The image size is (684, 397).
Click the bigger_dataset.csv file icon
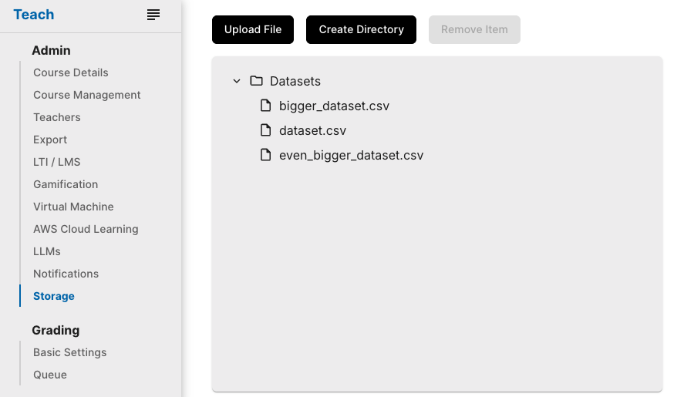(266, 106)
